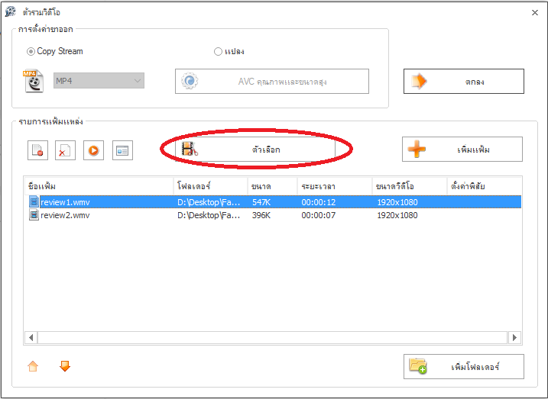Sort by ขนาดวิดีโอ column header

click(410, 186)
